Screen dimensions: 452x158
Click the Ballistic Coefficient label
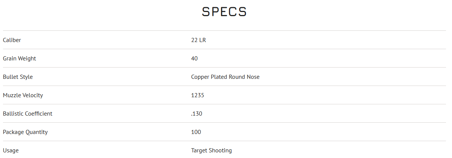(x=27, y=114)
